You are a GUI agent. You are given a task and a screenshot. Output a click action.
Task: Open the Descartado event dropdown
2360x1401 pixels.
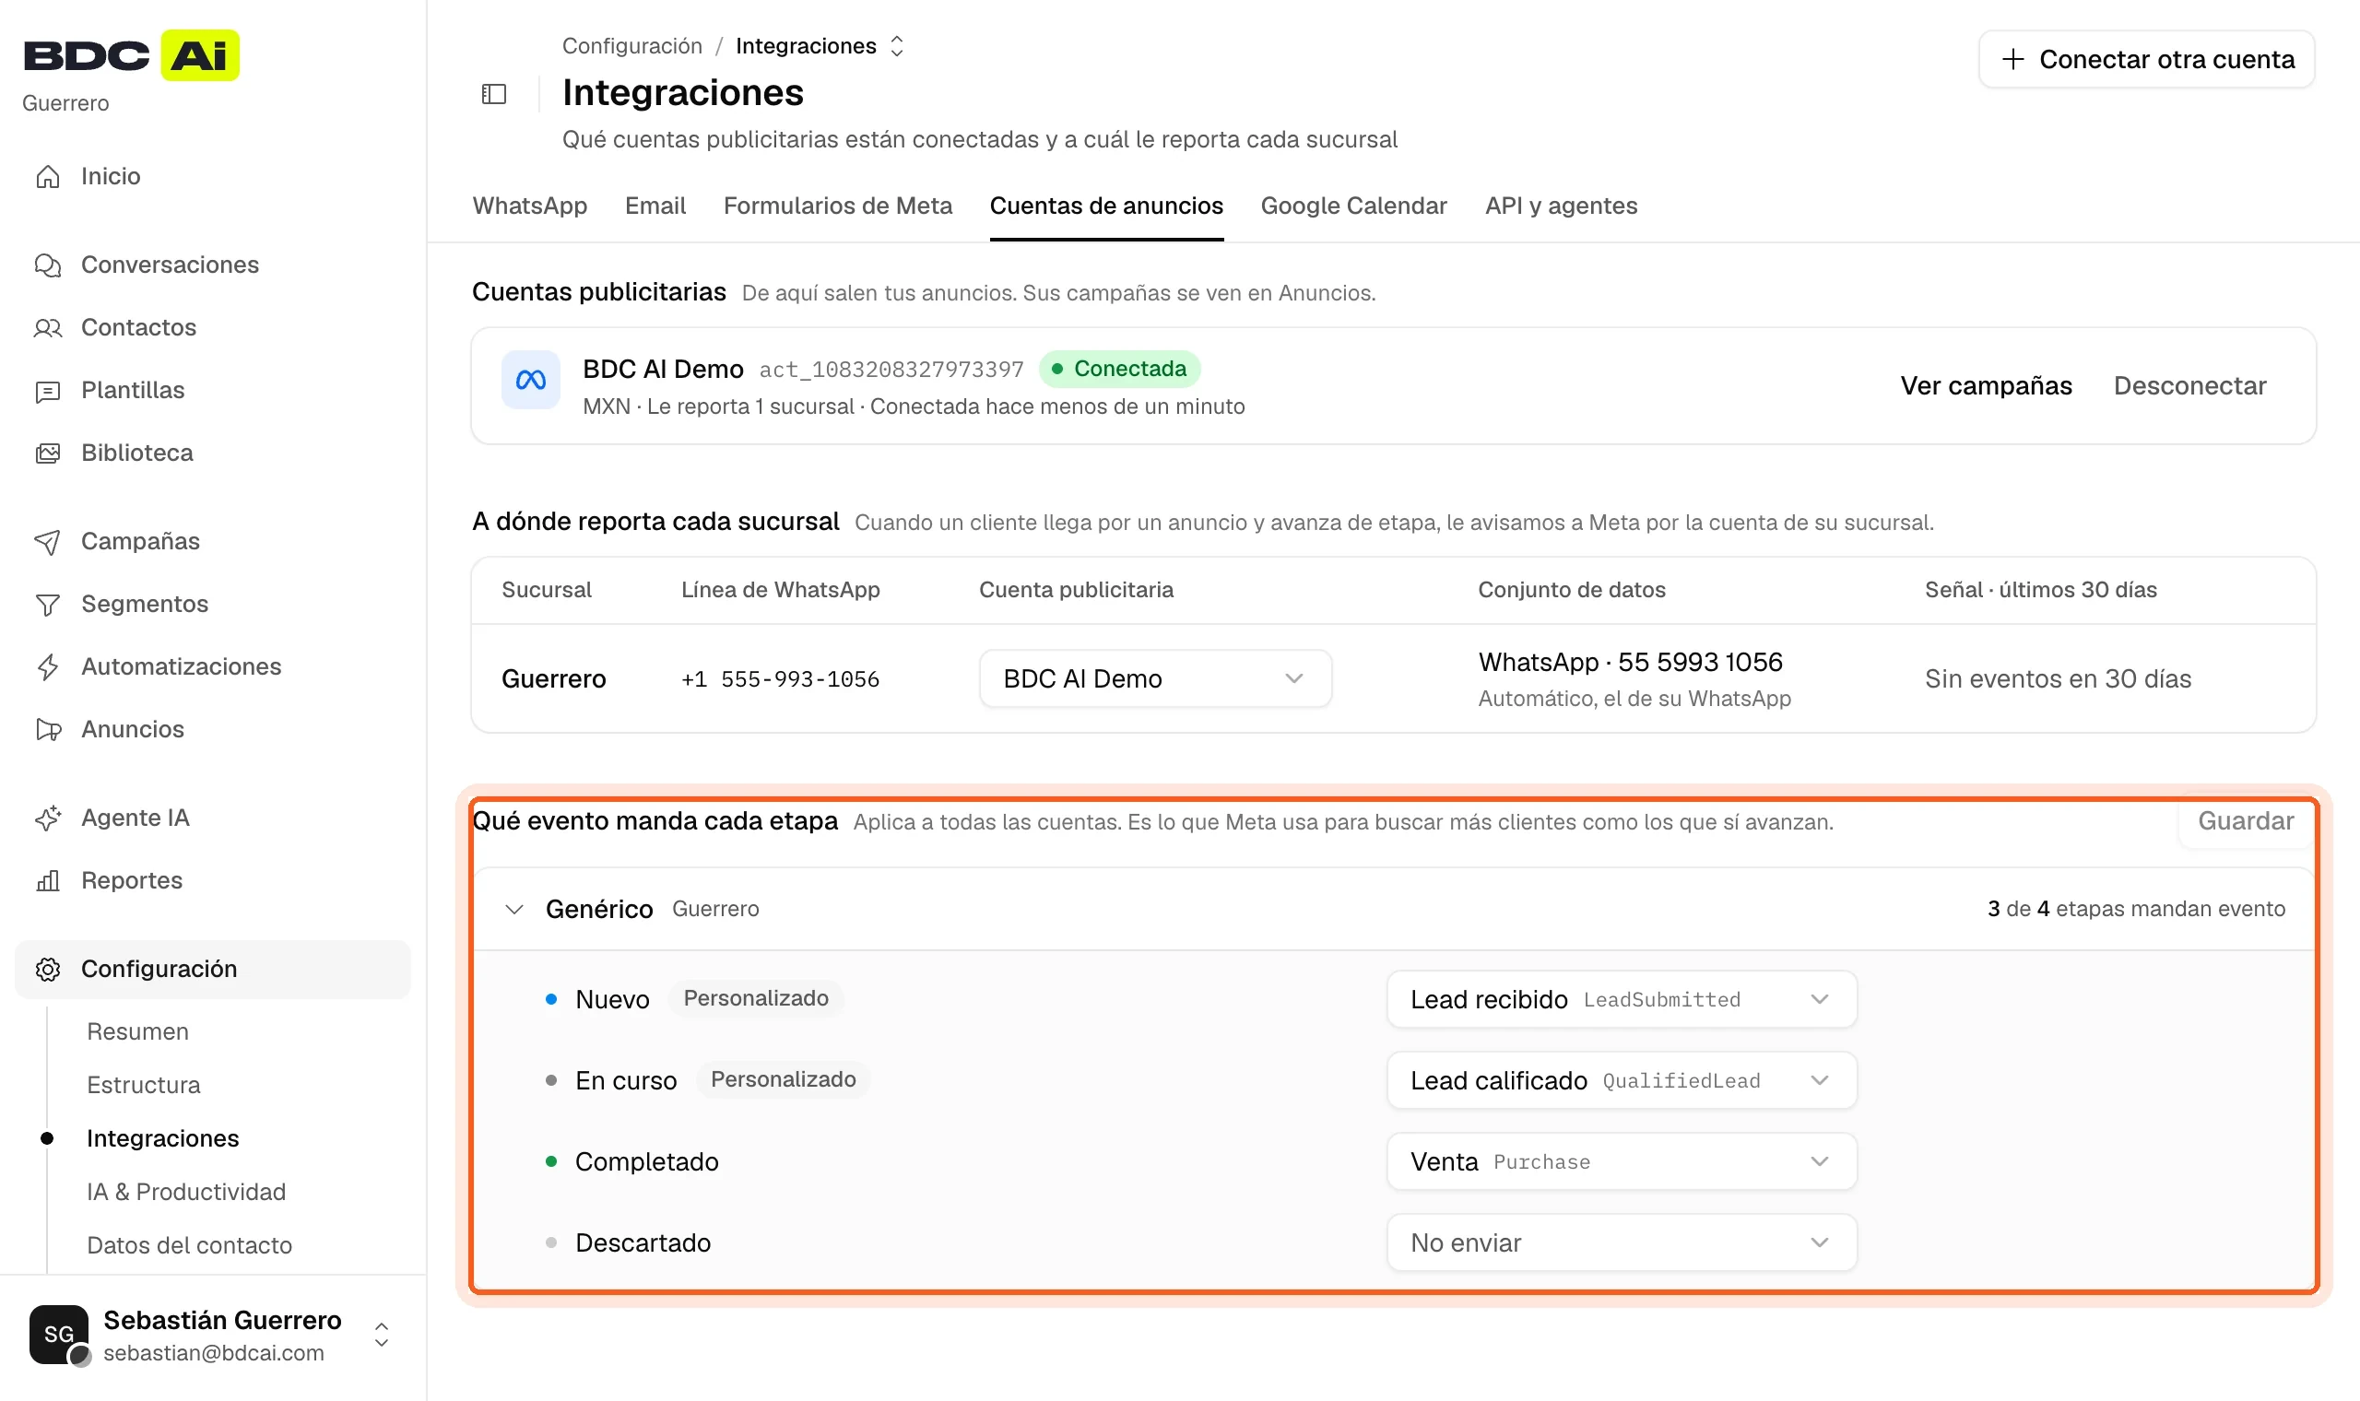1622,1242
